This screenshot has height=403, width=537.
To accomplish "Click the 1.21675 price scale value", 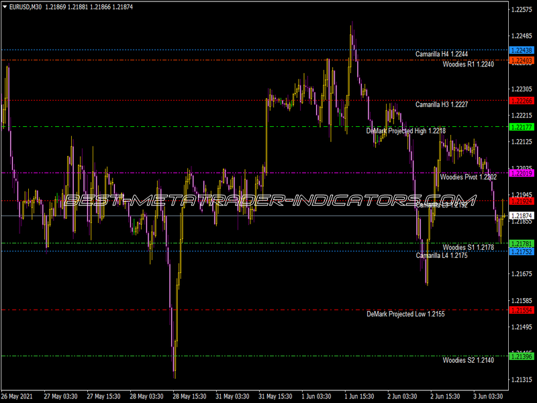I will (x=522, y=274).
